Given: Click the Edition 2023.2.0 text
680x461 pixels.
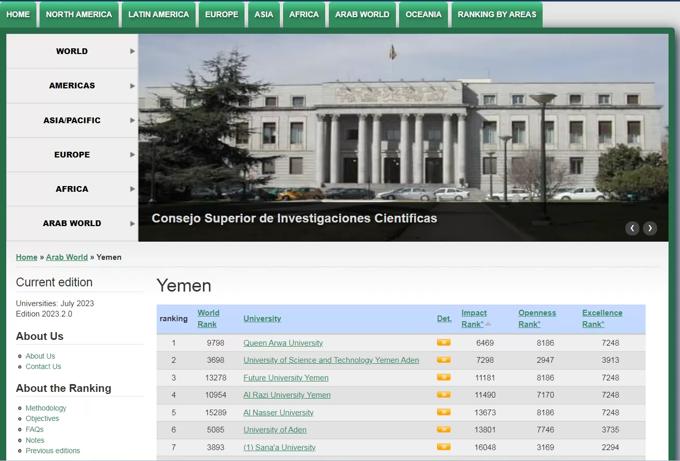Looking at the screenshot, I should pyautogui.click(x=44, y=314).
